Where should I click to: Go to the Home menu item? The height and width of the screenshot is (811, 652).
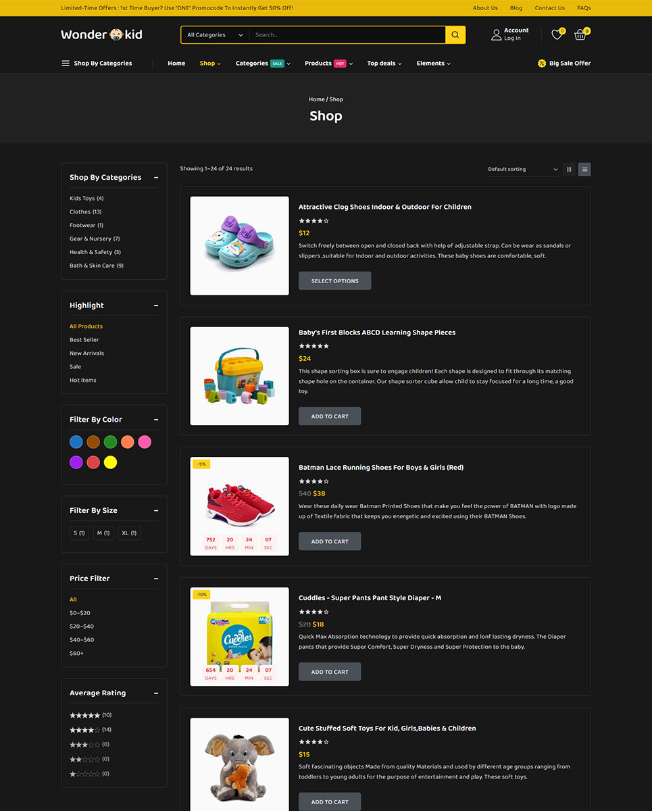point(176,64)
